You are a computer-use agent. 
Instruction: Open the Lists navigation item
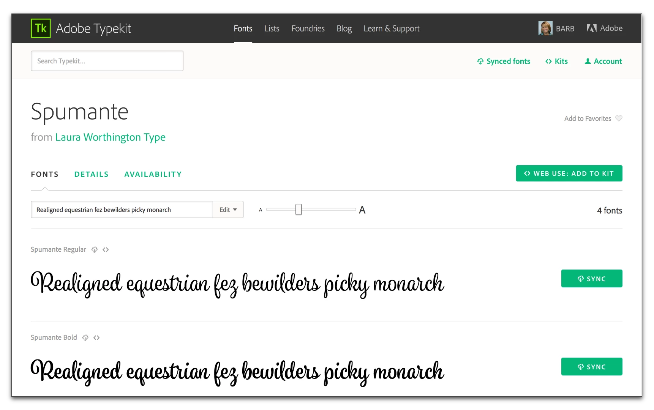pos(272,28)
